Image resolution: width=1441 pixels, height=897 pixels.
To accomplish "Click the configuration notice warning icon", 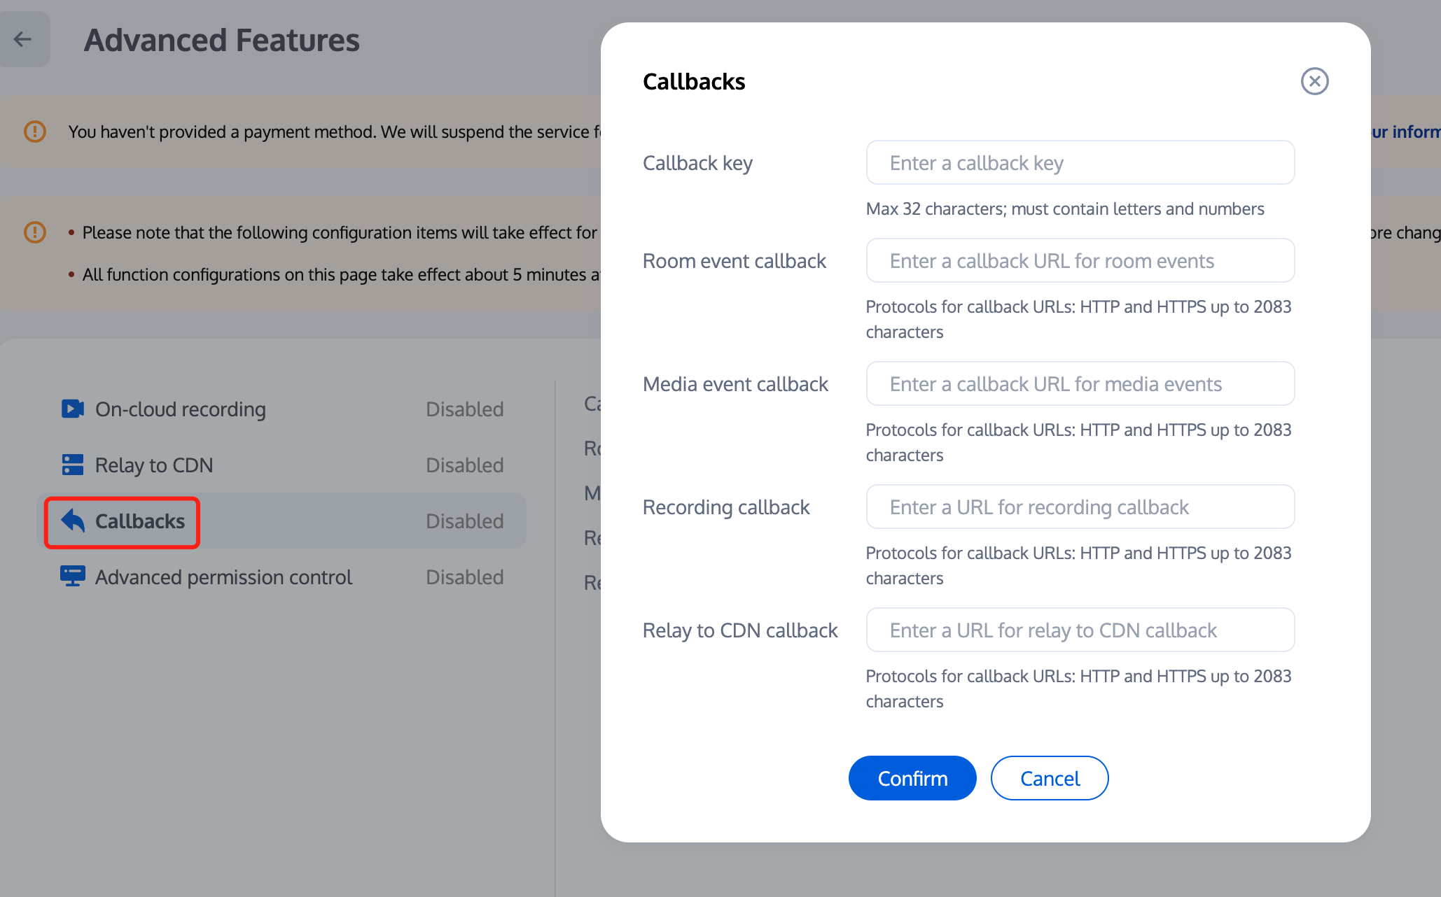I will pos(35,232).
